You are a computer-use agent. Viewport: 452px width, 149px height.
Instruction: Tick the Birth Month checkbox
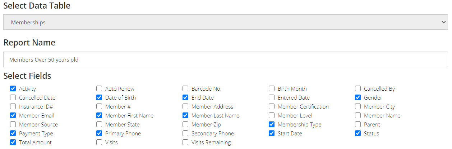tap(272, 88)
